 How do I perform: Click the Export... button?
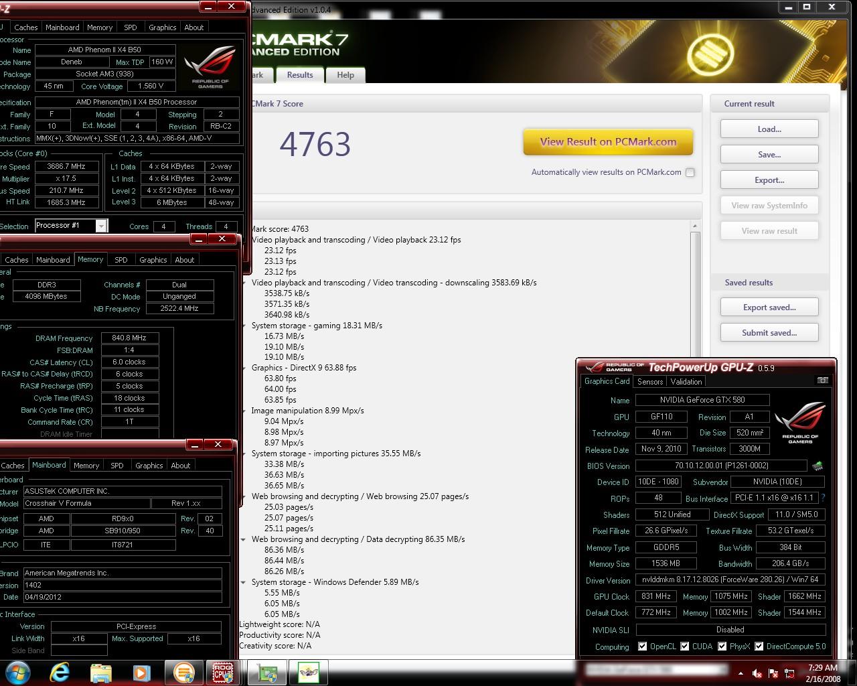pyautogui.click(x=769, y=180)
